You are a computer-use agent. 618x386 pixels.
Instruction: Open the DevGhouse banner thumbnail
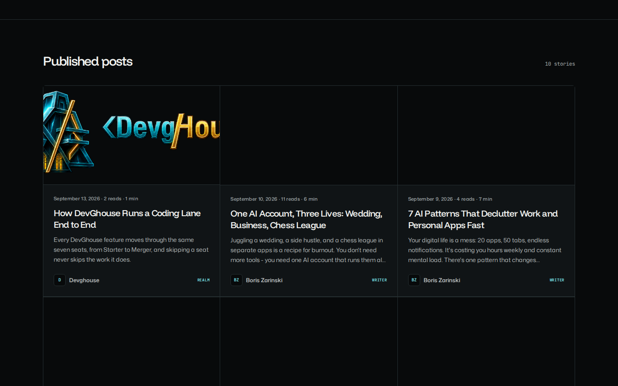coord(131,135)
